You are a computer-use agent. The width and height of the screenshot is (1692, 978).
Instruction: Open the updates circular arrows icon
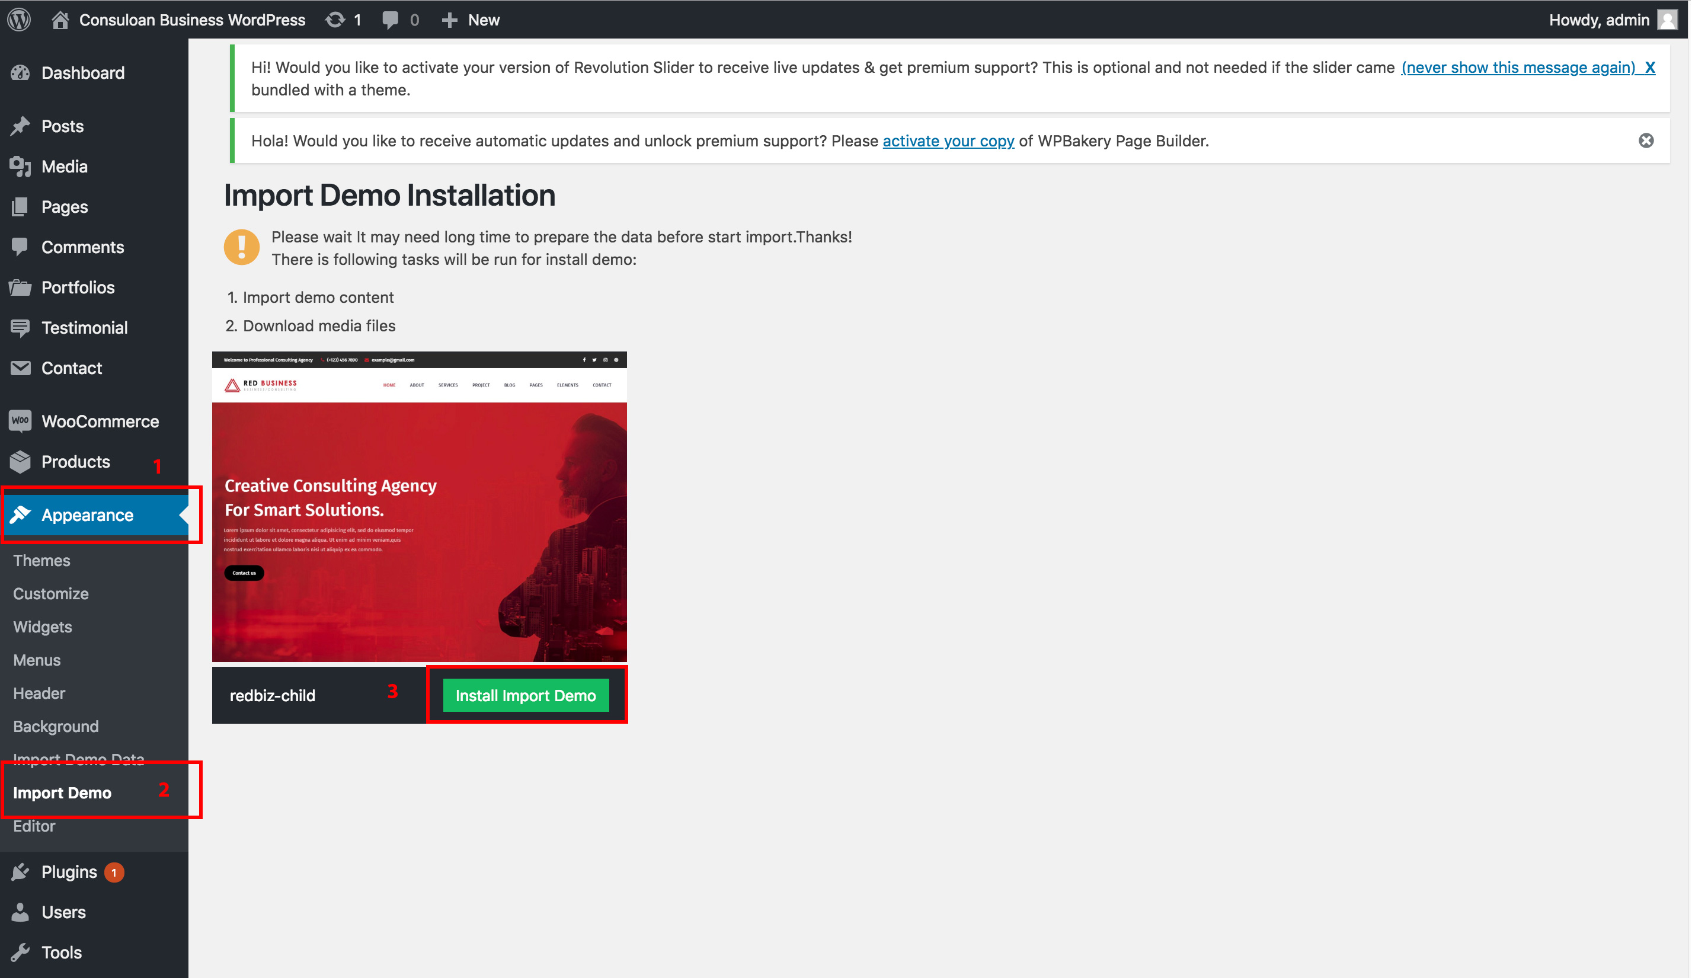(335, 20)
